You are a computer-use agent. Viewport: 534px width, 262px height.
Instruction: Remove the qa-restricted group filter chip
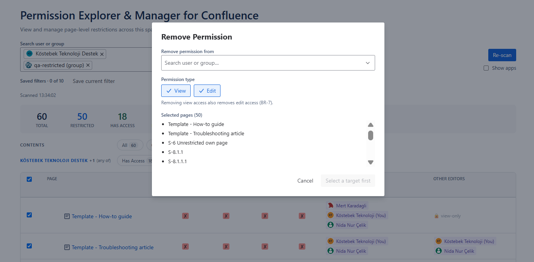pyautogui.click(x=88, y=65)
